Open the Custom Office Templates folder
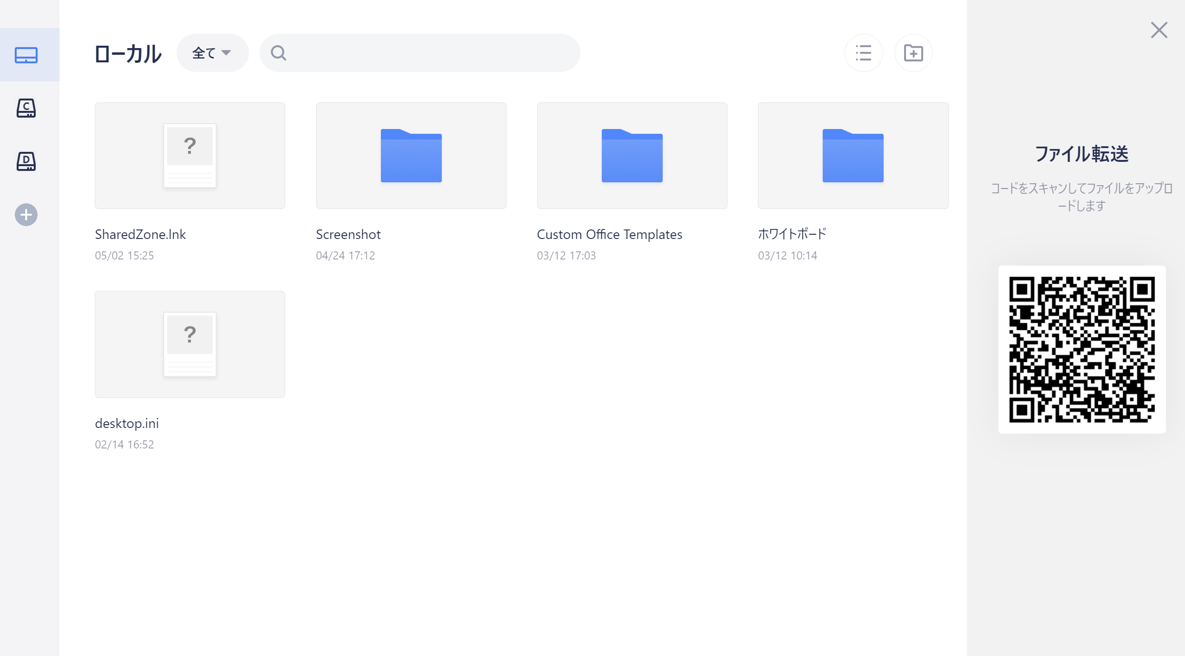The width and height of the screenshot is (1185, 656). point(632,156)
